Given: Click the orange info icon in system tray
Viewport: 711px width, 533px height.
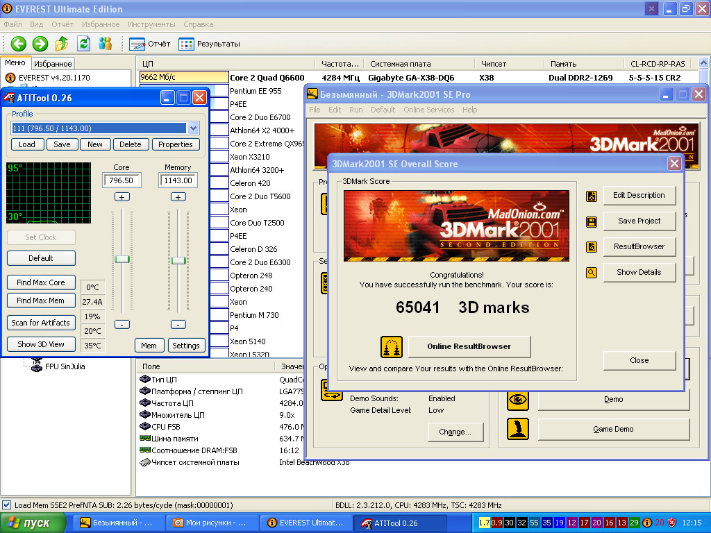Looking at the screenshot, I should coord(648,523).
